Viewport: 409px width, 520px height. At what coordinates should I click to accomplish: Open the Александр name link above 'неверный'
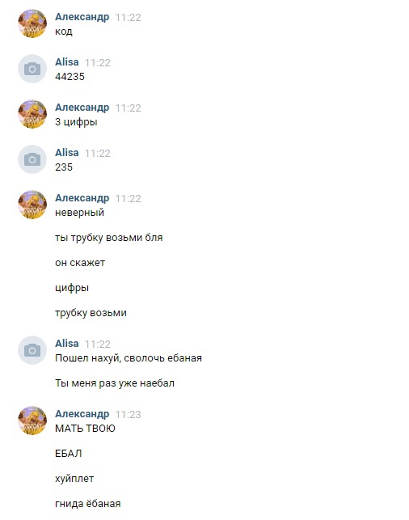click(x=82, y=197)
